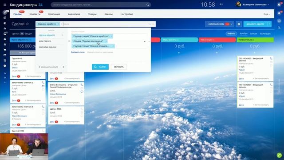Open the search magnifier in right panel

tap(279, 28)
